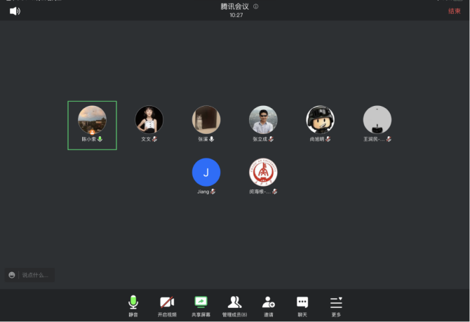Image resolution: width=470 pixels, height=322 pixels.
Task: Open 管理成员 participants panel
Action: tap(234, 305)
